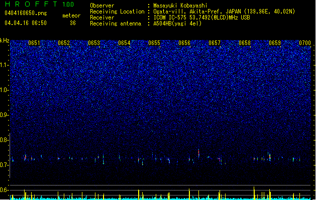The height and width of the screenshot is (200, 316).
Task: Click the 0.9 kHz axis label
Action: click(x=5, y=115)
